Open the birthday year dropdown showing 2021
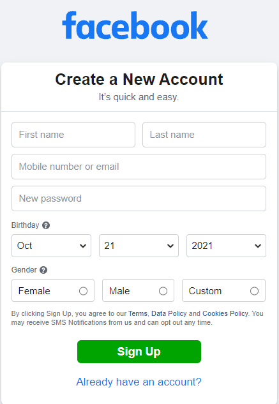Viewport: 279px width, 404px height. pyautogui.click(x=226, y=246)
